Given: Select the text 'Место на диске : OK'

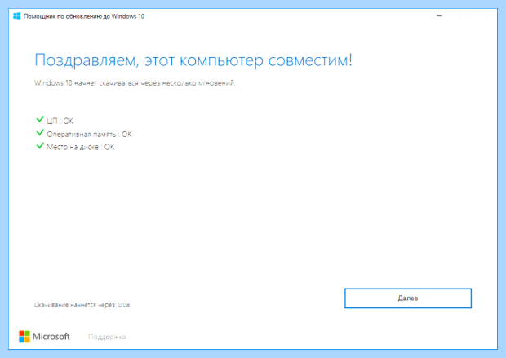Looking at the screenshot, I should (x=81, y=147).
